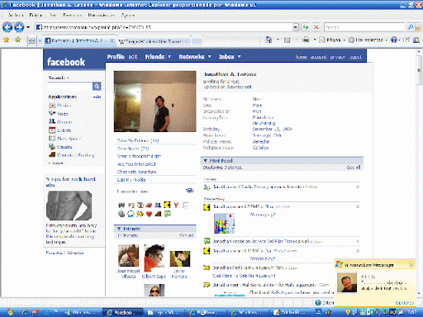
Task: Collapse the Friends box triangle
Action: 119,229
